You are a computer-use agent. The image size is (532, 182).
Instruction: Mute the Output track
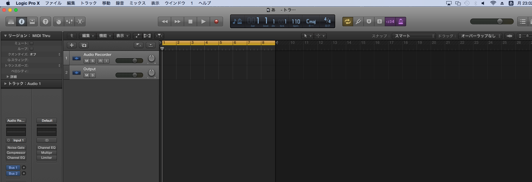point(87,75)
